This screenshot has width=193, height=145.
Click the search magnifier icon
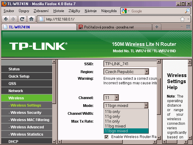tap(187, 11)
